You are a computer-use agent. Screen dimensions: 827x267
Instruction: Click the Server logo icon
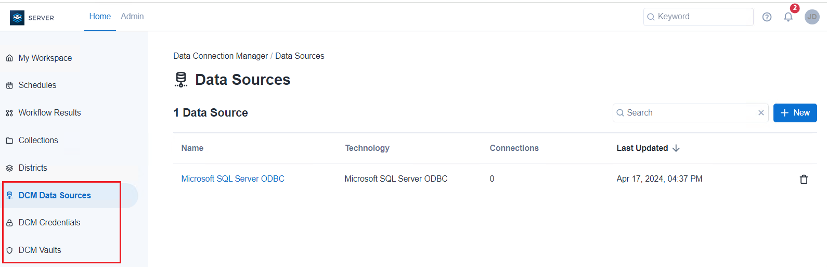tap(17, 18)
